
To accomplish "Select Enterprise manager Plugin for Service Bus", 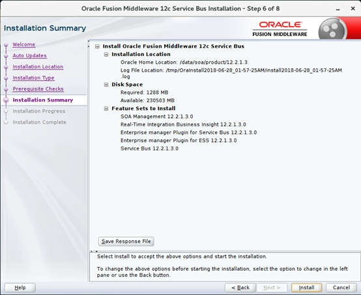I will click(188, 133).
